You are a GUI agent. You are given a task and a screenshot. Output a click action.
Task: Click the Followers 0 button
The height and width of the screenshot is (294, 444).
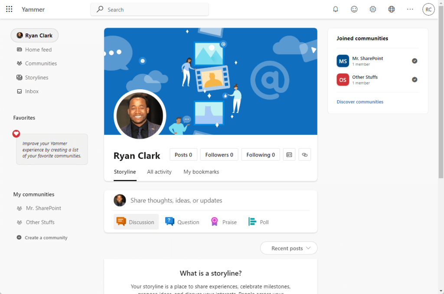click(219, 155)
